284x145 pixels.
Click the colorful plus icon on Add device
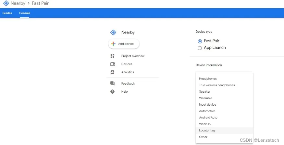tap(113, 44)
